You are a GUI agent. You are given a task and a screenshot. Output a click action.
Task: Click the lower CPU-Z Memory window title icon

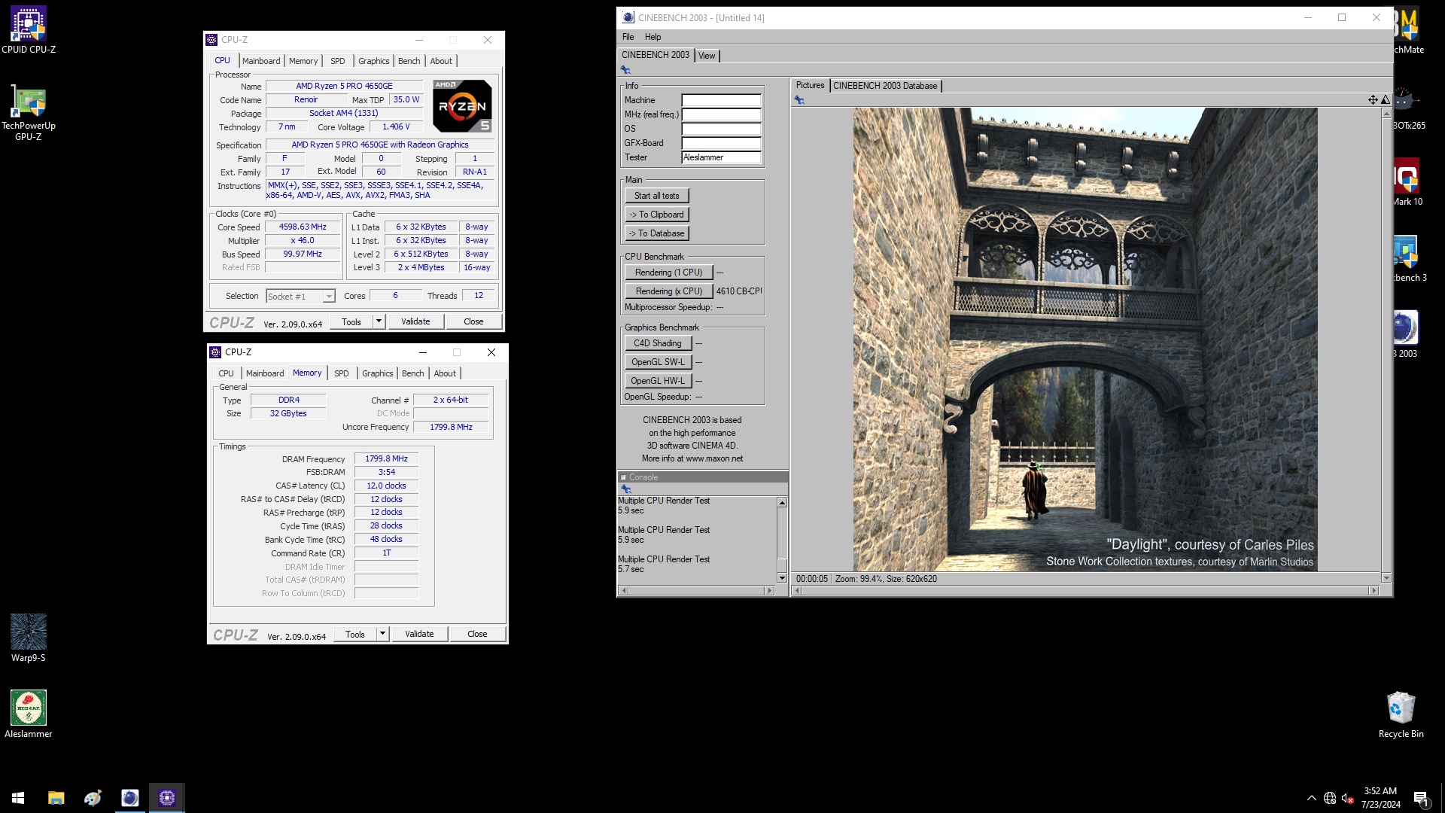click(215, 352)
